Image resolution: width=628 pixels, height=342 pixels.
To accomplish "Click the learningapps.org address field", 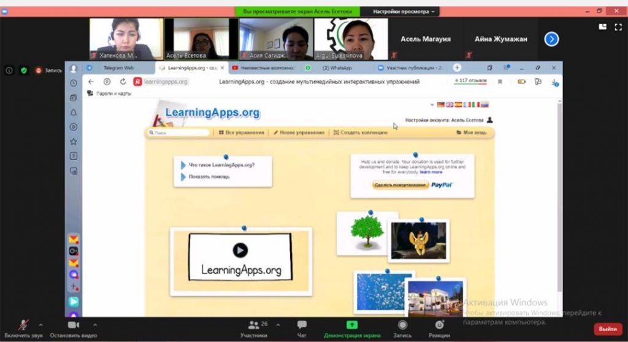I will point(166,82).
